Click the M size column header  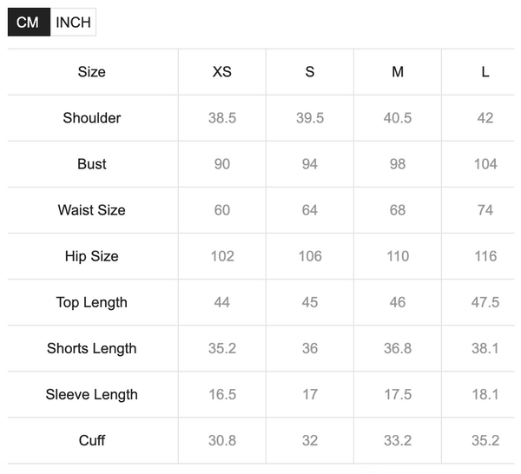tap(398, 72)
